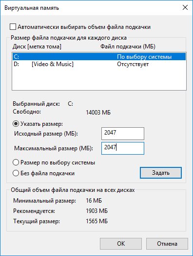Click empty area of the drive list
Viewport: 193px width, 256px height.
point(99,78)
